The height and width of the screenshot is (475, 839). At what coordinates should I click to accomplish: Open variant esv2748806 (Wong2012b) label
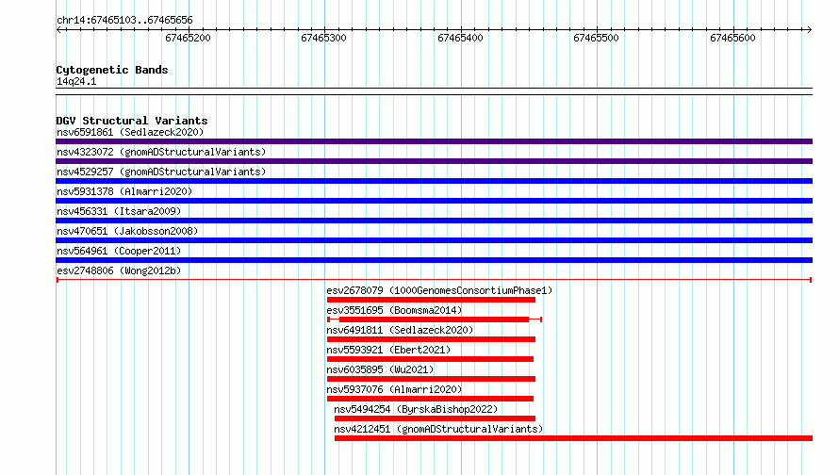pos(119,270)
